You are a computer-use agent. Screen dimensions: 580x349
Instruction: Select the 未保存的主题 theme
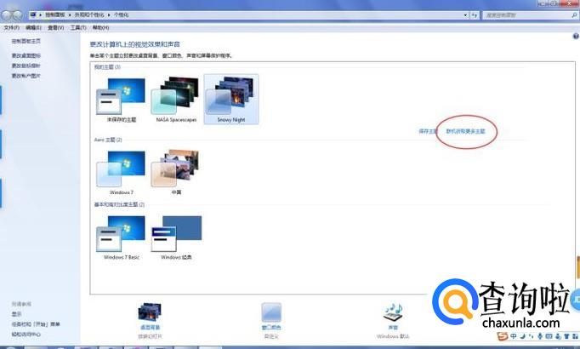tap(122, 100)
